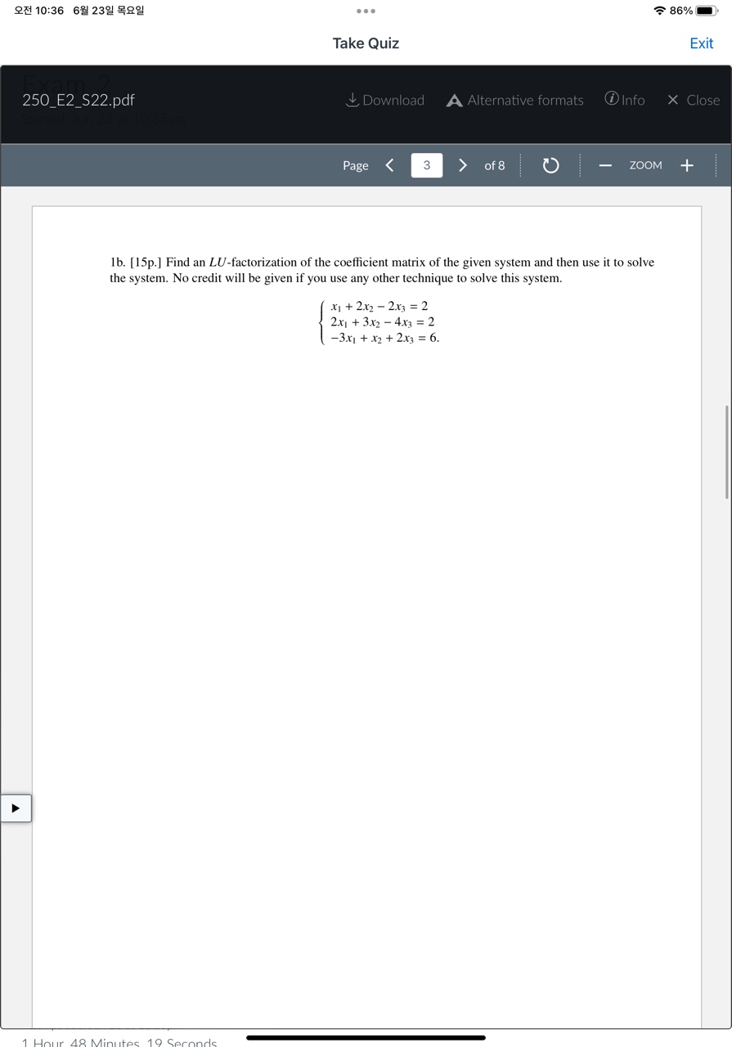Image resolution: width=732 pixels, height=1047 pixels.
Task: Click the Take Quiz title
Action: point(366,43)
